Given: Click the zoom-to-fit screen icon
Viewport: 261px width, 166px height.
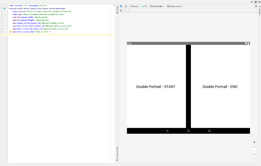Looking at the screenshot, I should (254, 158).
